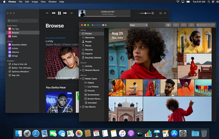Open Radio in Music sidebar
219x139 pixels.
tap(22, 36)
